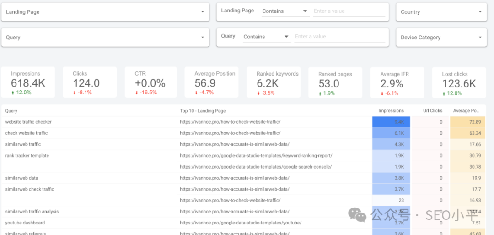Select the Lost clicks 123.6K scorecard
The width and height of the screenshot is (494, 235).
[459, 82]
